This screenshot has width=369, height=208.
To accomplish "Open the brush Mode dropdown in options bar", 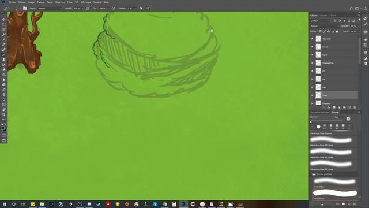I will pos(50,8).
